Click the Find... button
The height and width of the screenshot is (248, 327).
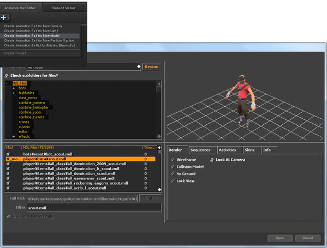(150, 198)
